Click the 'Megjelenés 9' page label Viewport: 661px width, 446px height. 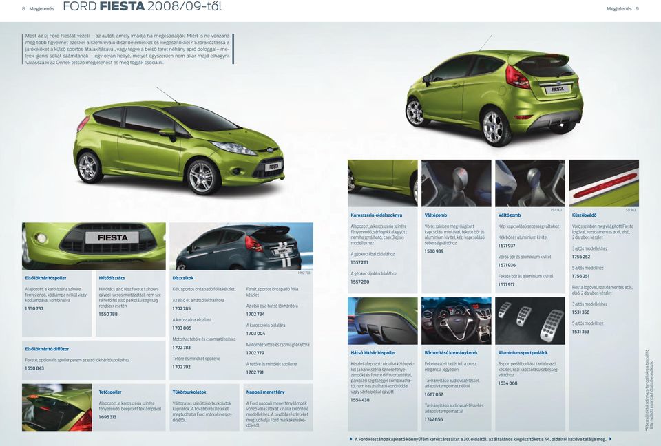622,8
